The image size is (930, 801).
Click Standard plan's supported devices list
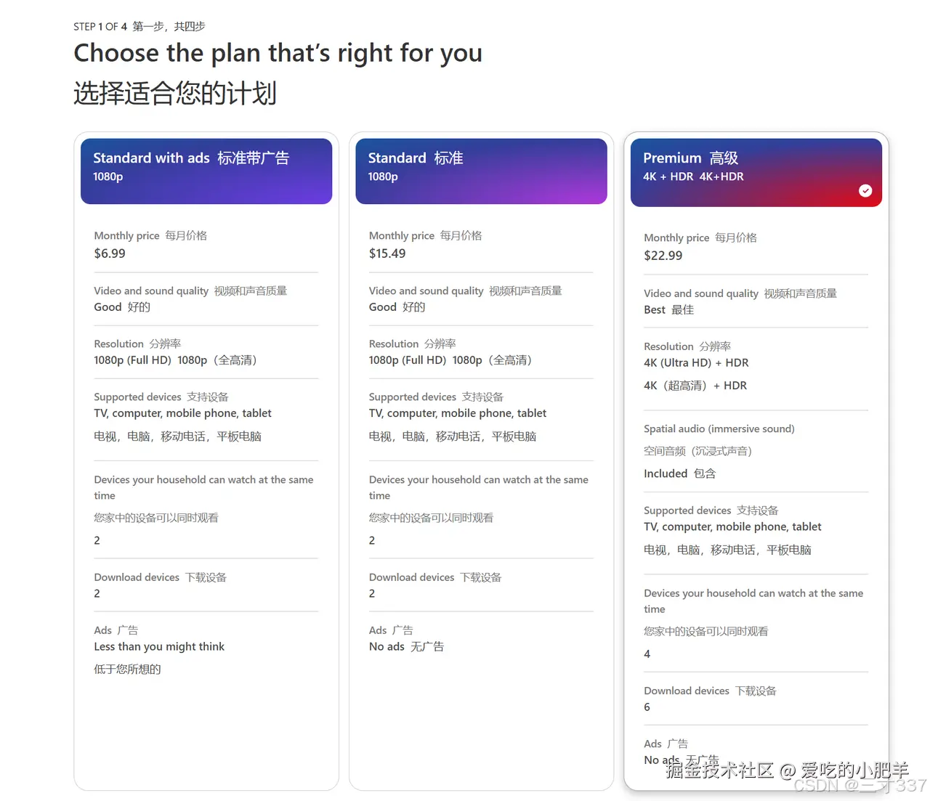(457, 413)
